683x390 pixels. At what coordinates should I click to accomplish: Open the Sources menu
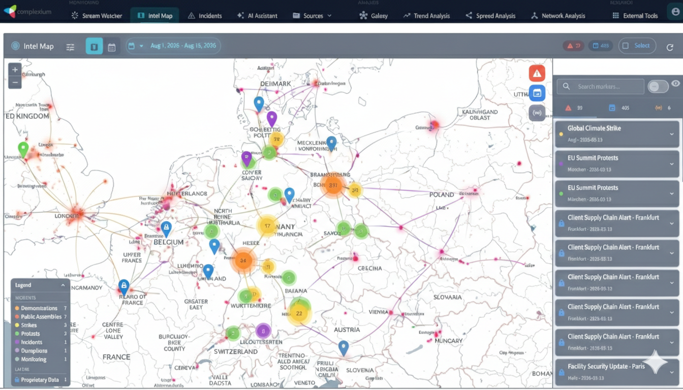click(312, 16)
